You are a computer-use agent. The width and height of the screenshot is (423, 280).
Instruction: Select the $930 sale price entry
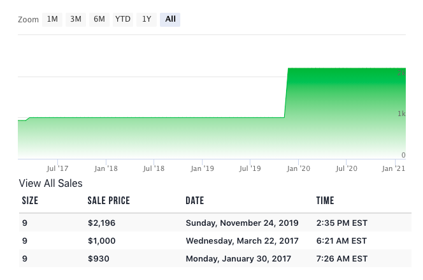[x=98, y=259]
